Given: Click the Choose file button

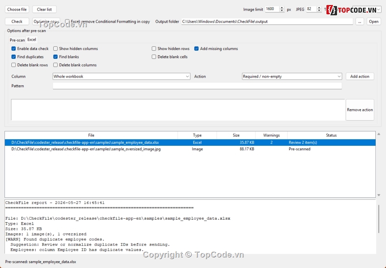Looking at the screenshot, I should click(17, 9).
